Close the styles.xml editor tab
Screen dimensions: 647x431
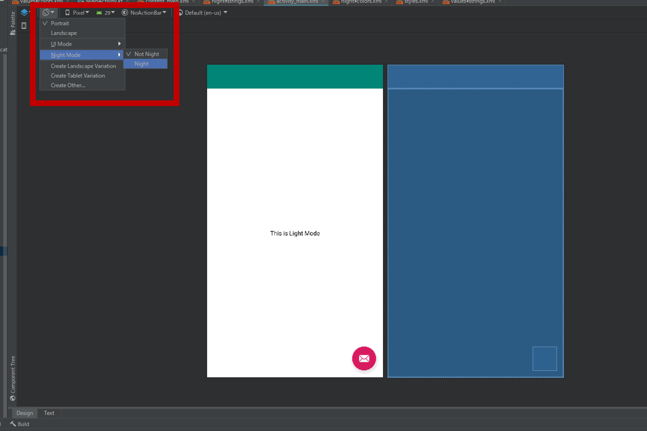[x=433, y=2]
